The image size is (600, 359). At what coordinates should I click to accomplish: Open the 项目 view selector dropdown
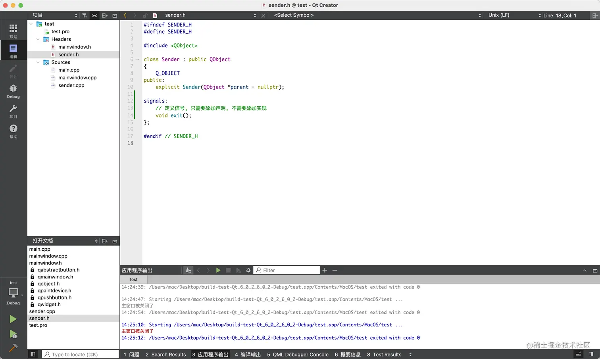point(55,15)
